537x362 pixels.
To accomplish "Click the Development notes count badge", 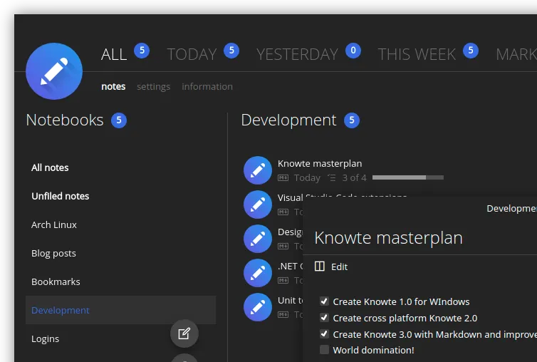I will [352, 120].
